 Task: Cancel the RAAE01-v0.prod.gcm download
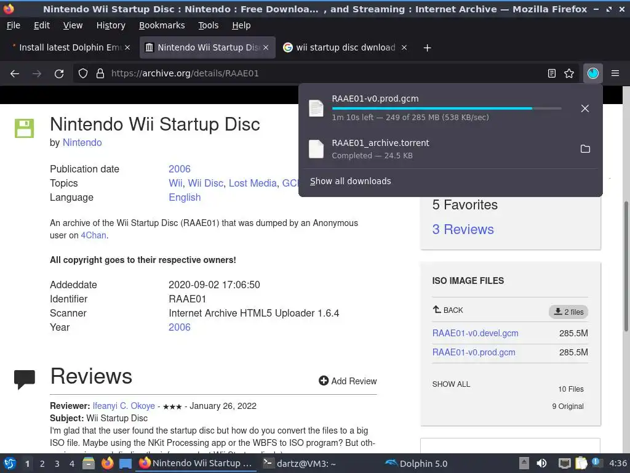585,108
